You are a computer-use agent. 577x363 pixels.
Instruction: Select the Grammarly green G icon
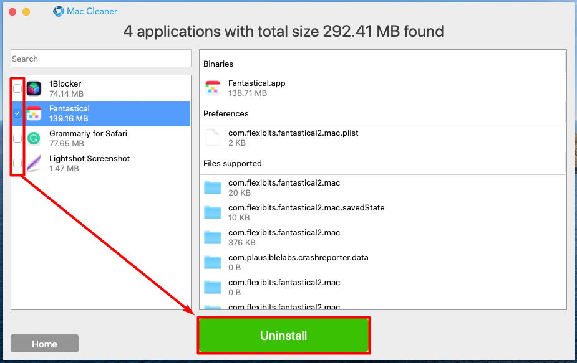pyautogui.click(x=34, y=138)
